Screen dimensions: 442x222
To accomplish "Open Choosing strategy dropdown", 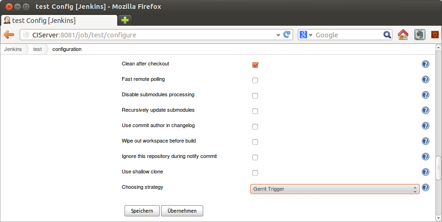I will pos(334,189).
